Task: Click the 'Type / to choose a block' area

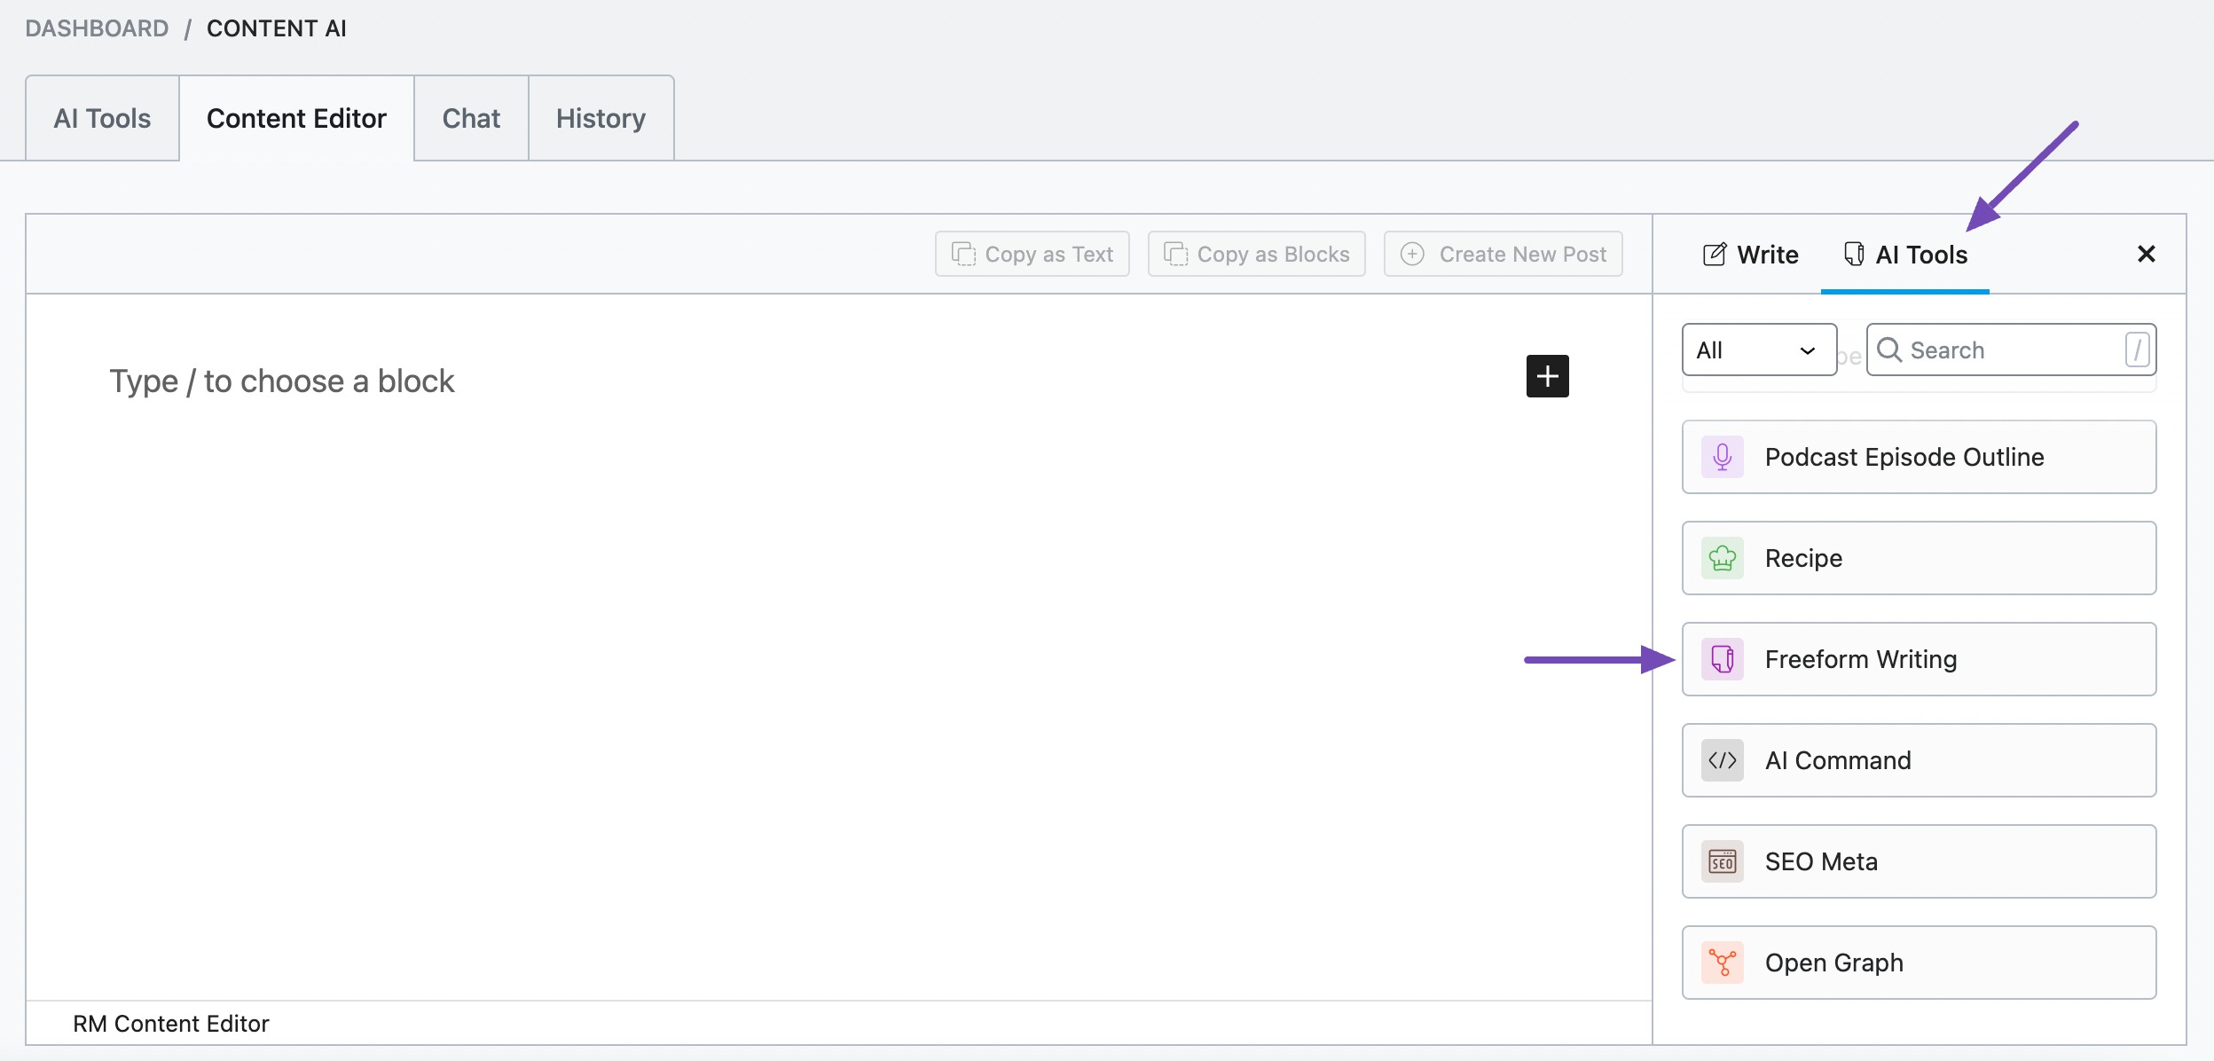Action: tap(281, 381)
